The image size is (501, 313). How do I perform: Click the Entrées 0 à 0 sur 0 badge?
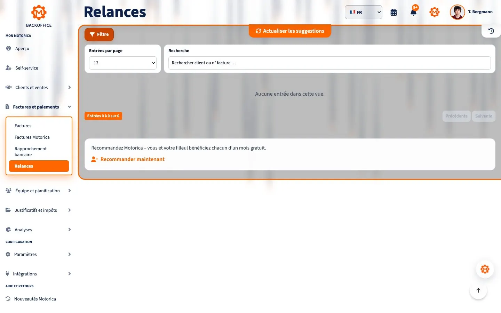coord(103,116)
